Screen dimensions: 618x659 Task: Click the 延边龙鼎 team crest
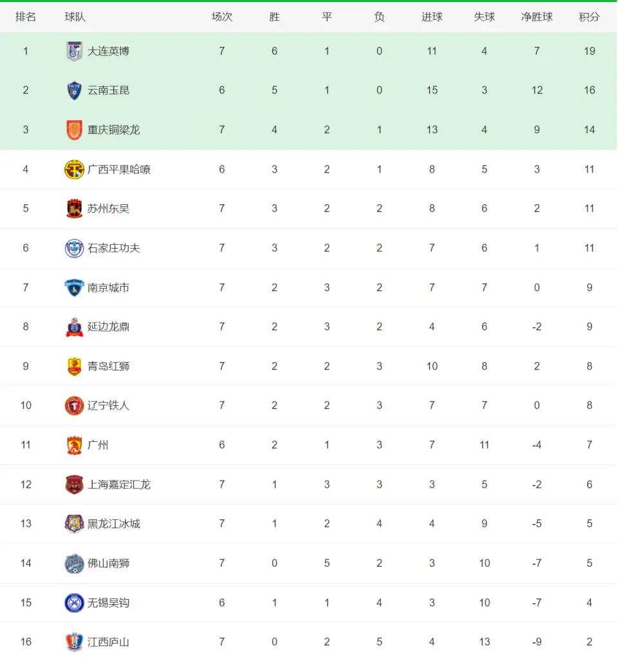coord(75,327)
